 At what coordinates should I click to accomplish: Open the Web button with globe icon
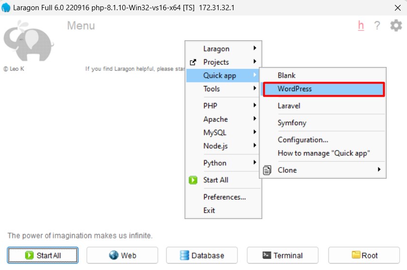pyautogui.click(x=122, y=255)
